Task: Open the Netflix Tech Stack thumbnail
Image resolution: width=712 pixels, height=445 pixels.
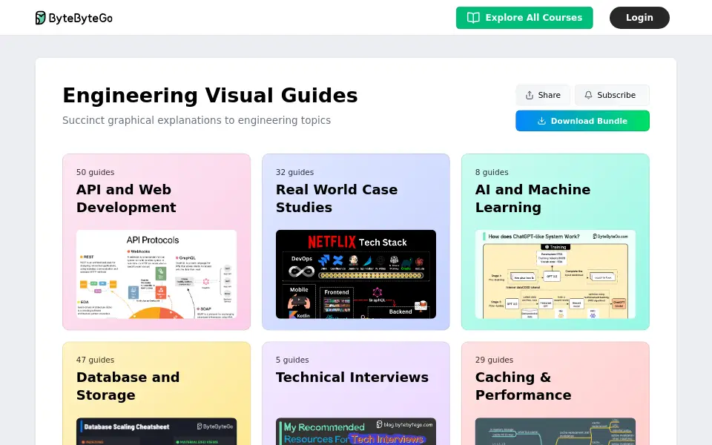Action: pos(356,274)
